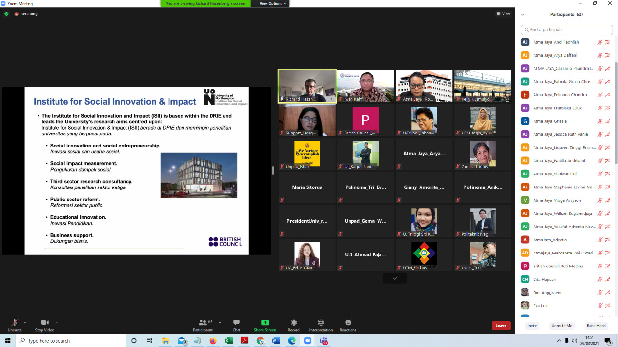
Task: Open Firefox from taskbar
Action: pos(213,341)
